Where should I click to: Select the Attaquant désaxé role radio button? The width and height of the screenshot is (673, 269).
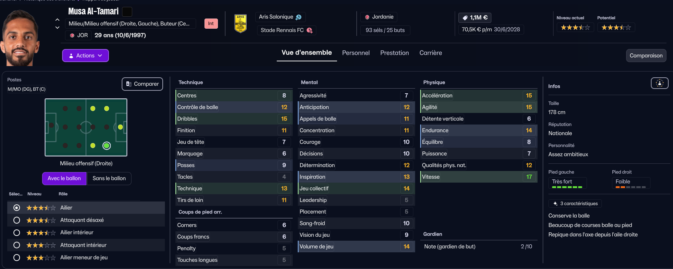click(17, 220)
